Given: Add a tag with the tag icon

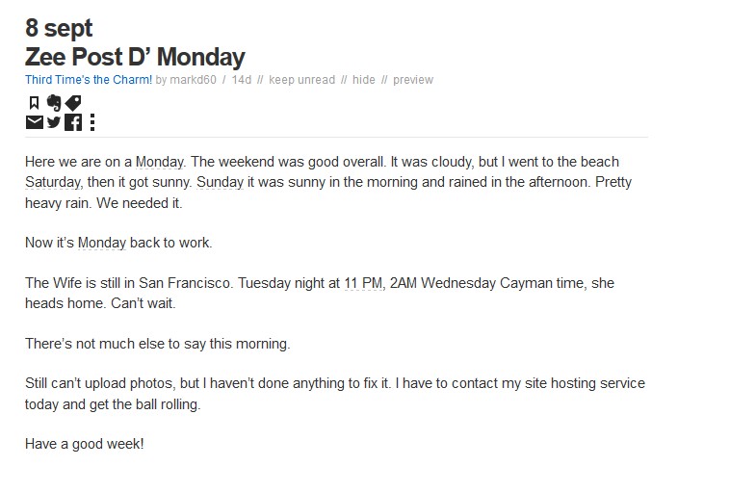Looking at the screenshot, I should 73,103.
